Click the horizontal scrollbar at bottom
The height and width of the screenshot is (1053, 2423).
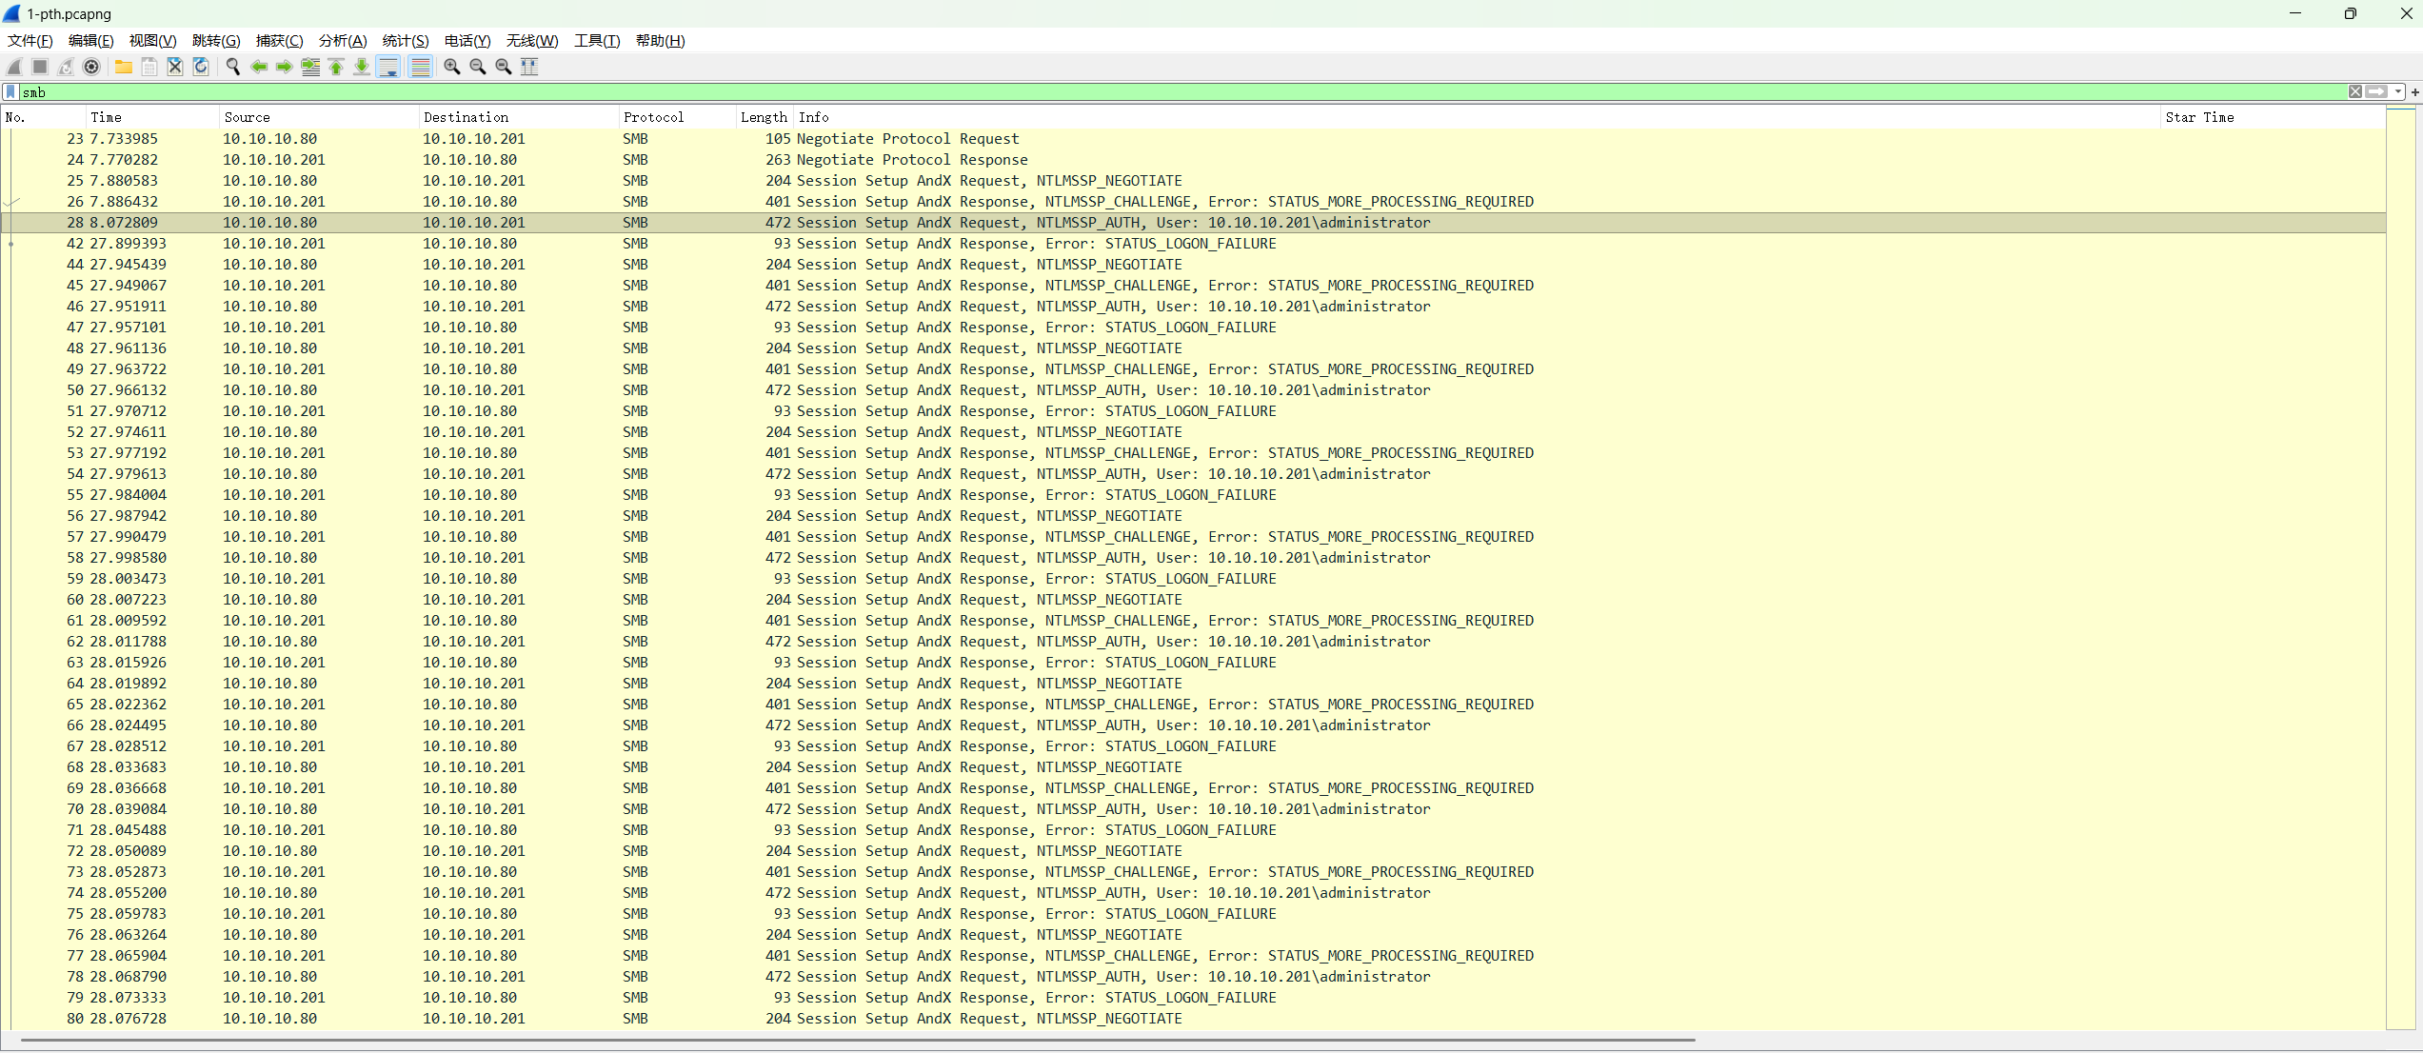coord(857,1040)
